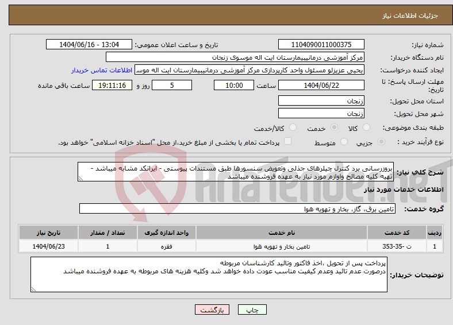Click the شهر محل تحویل field
Image resolution: width=453 pixels, height=325 pixels.
point(321,113)
